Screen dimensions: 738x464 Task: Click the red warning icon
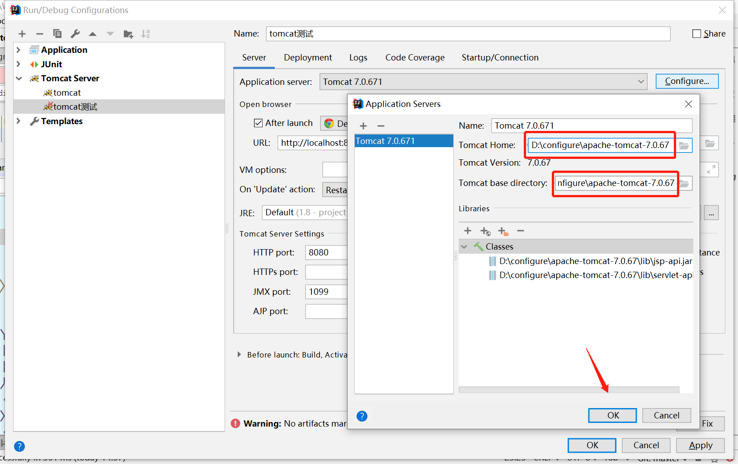click(235, 423)
